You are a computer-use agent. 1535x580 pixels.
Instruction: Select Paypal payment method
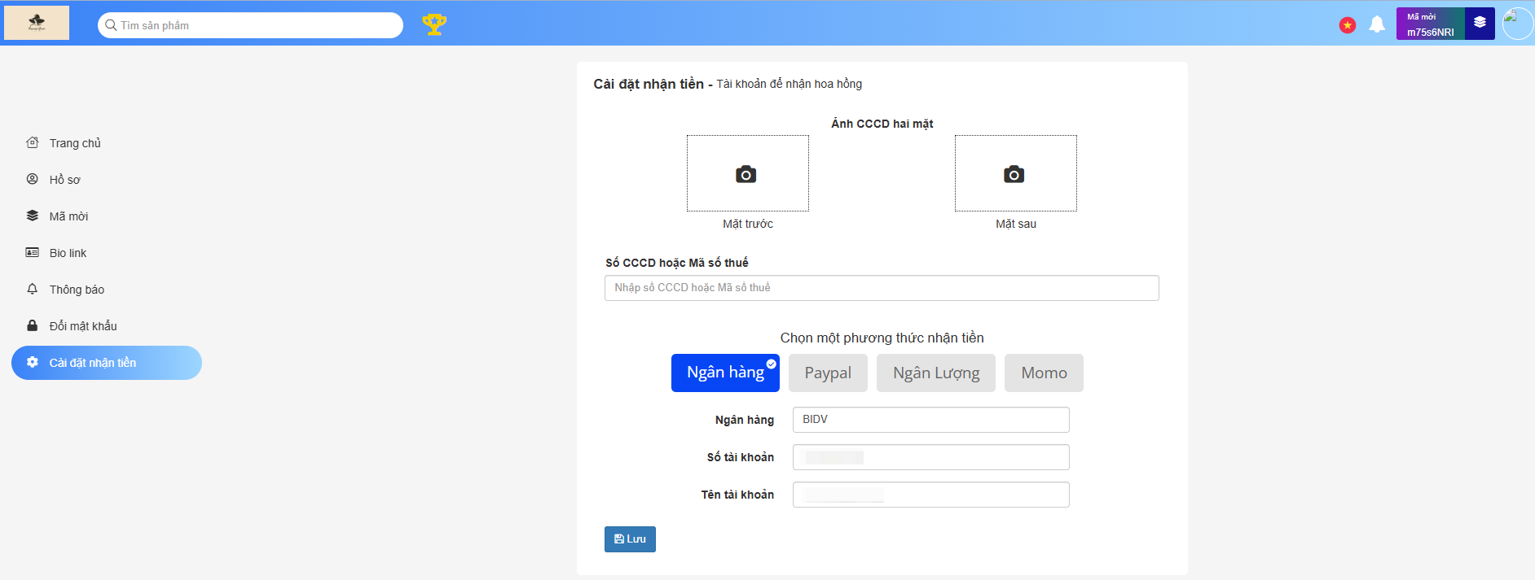pos(828,373)
